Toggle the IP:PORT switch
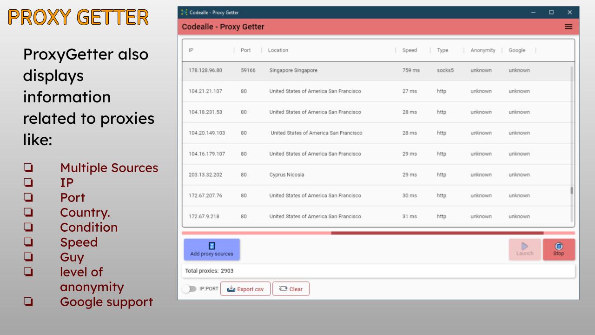595x335 pixels. pyautogui.click(x=189, y=289)
